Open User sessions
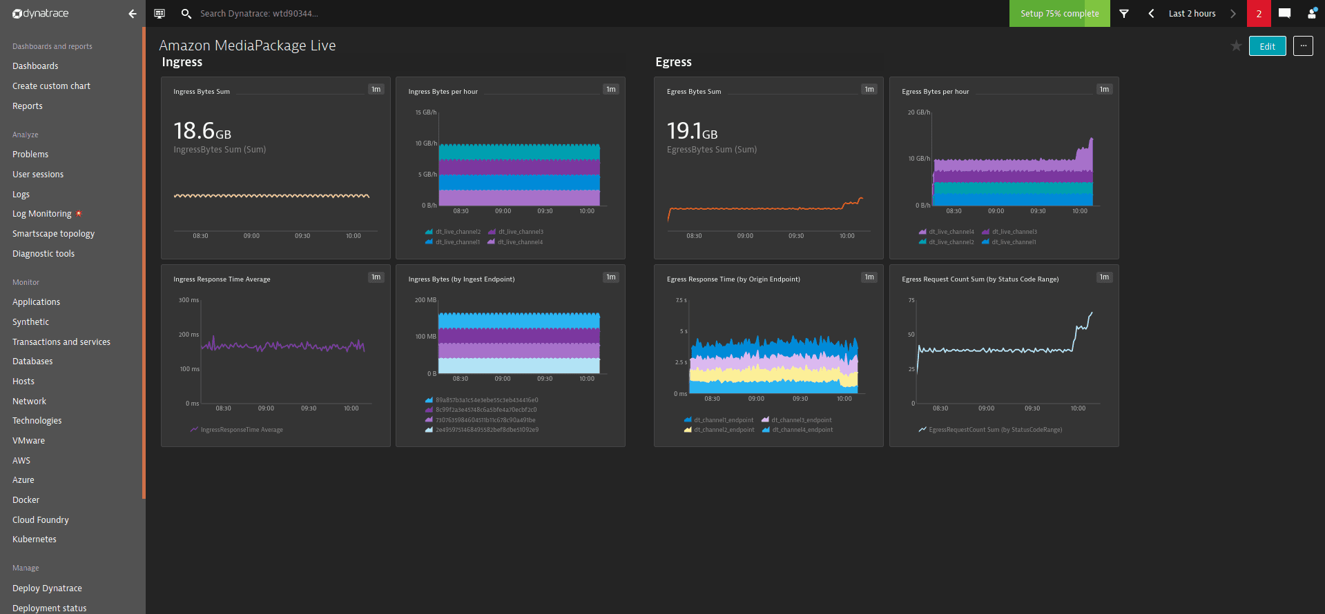 pyautogui.click(x=38, y=175)
